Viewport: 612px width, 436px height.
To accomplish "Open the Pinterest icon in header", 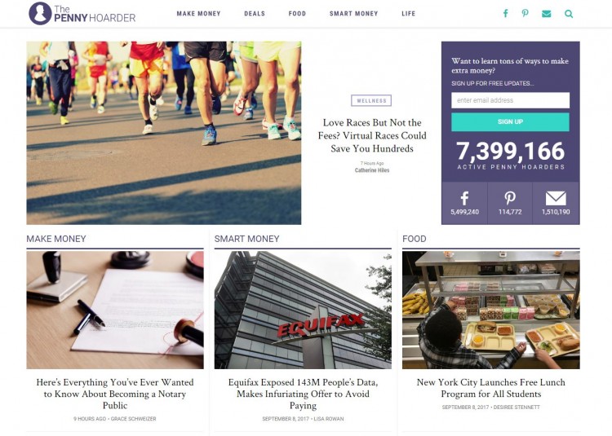I will (x=526, y=14).
